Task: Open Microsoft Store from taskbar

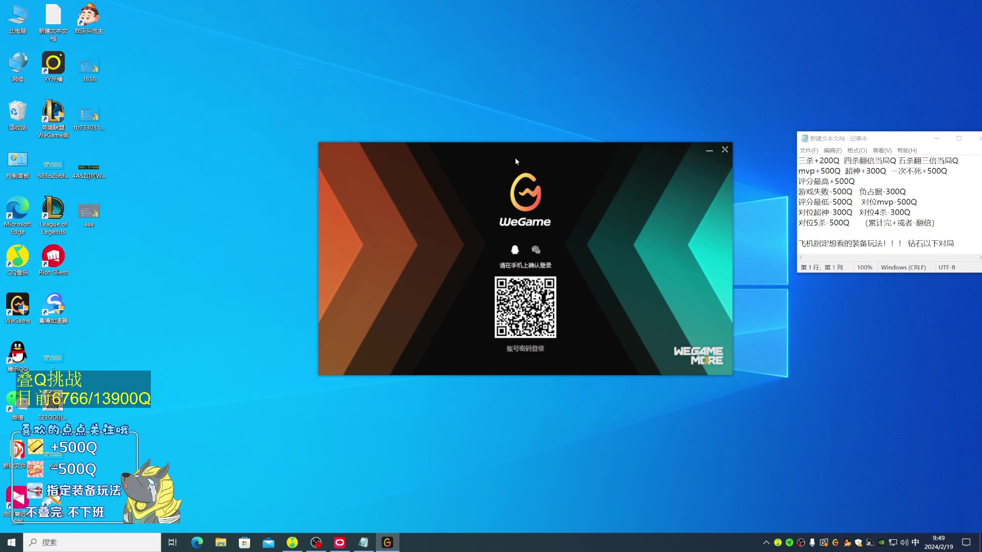Action: 244,542
